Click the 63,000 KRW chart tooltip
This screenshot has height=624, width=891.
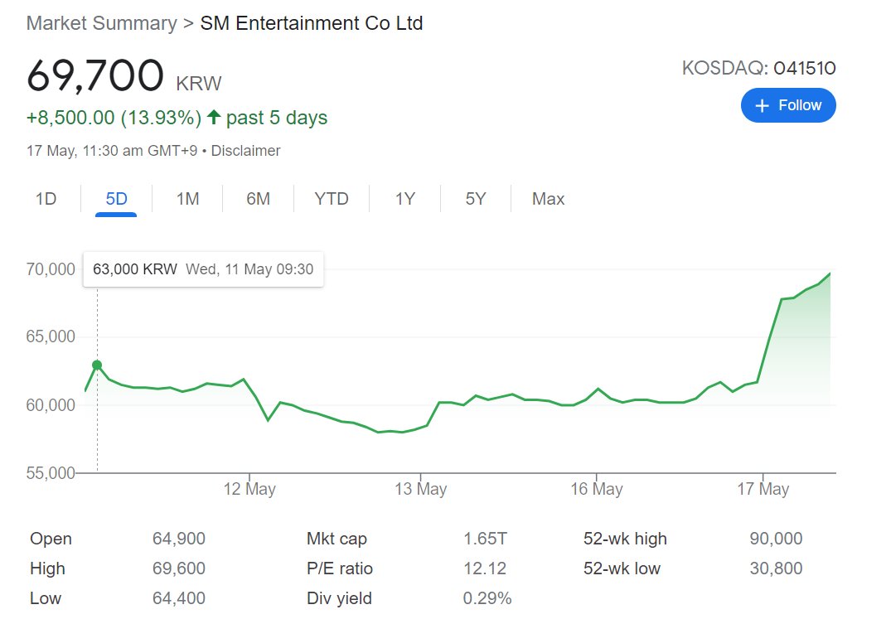(x=203, y=269)
